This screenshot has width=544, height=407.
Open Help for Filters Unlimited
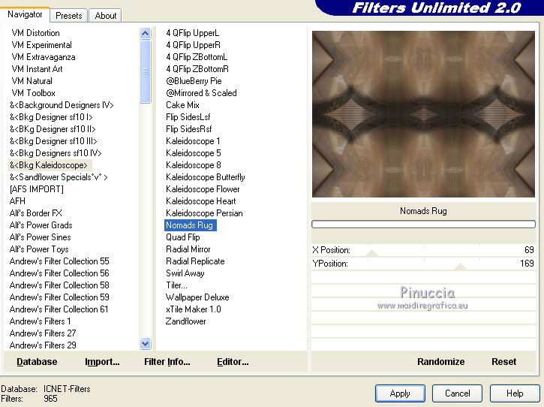tap(515, 393)
